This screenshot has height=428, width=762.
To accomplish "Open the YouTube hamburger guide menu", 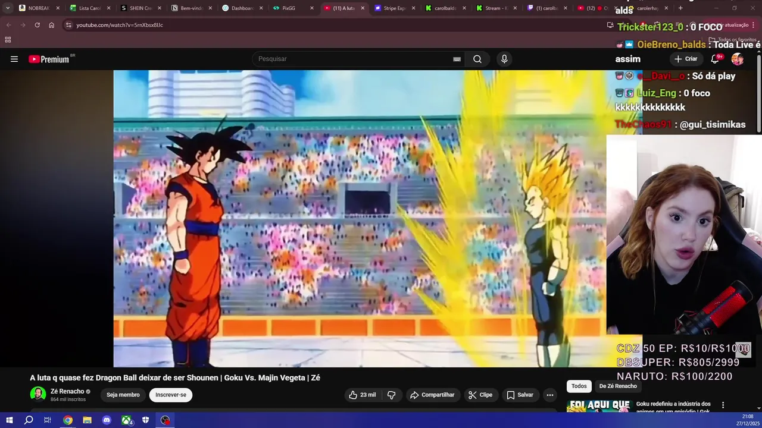I will 14,59.
